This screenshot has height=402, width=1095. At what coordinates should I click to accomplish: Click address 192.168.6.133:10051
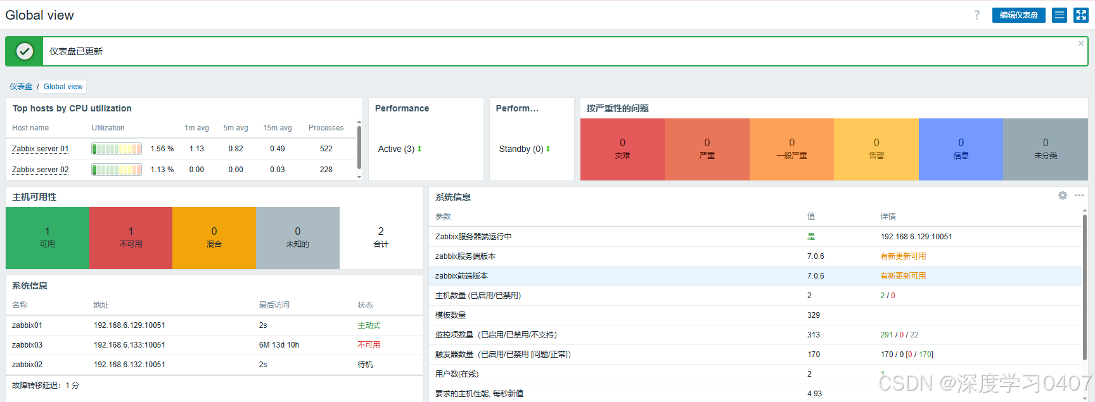point(129,345)
